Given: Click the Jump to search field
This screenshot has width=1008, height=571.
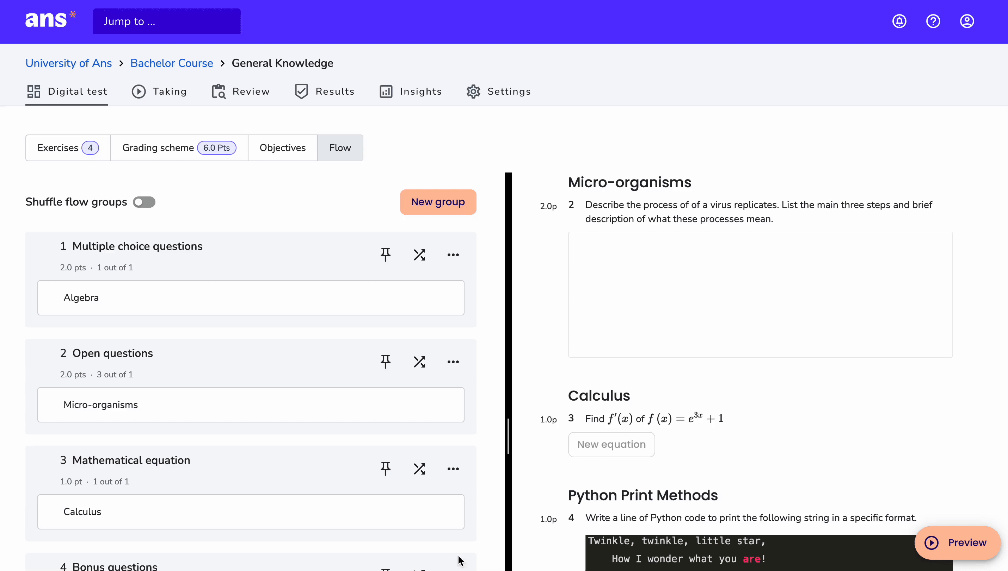Looking at the screenshot, I should coord(167,21).
